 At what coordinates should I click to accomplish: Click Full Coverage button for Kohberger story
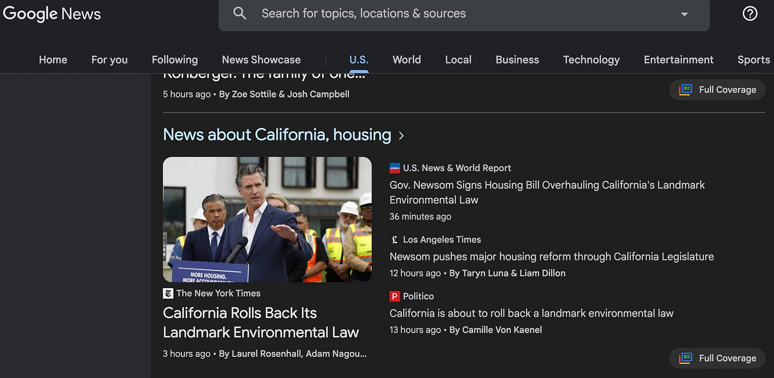(x=717, y=90)
